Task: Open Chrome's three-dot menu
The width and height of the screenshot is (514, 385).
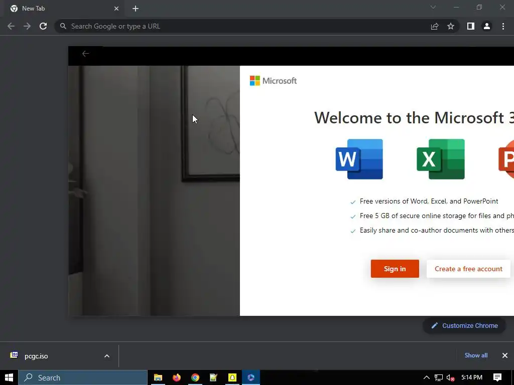Action: (503, 26)
